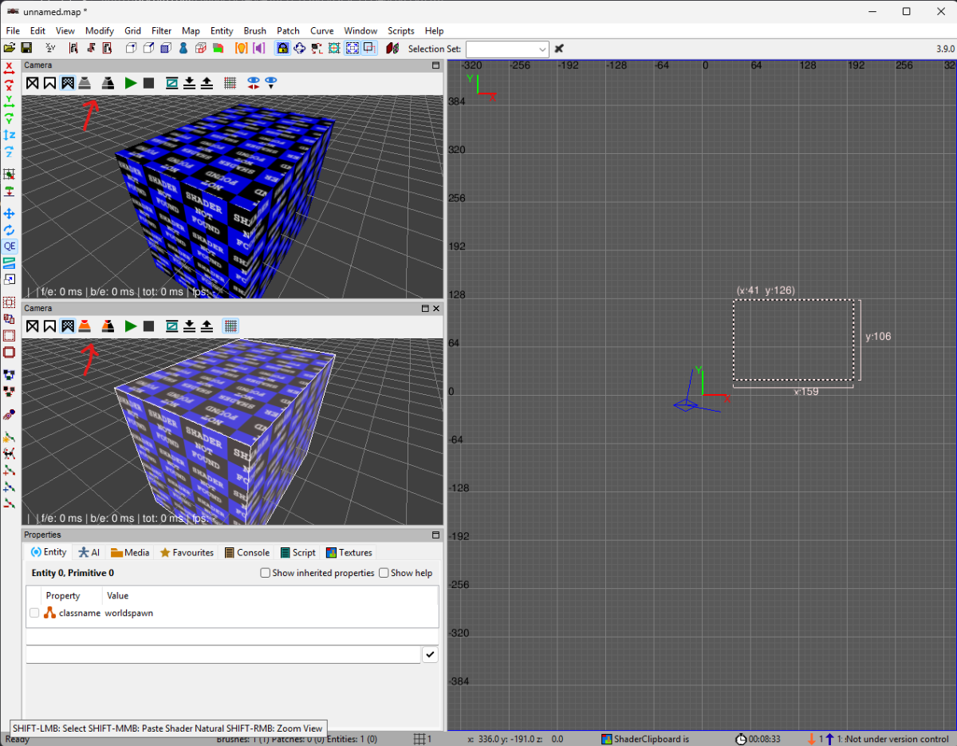Maximize the Properties panel
957x746 pixels.
435,535
